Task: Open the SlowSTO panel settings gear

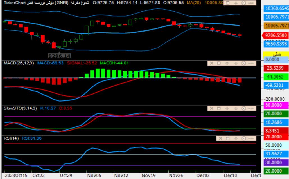Action: (244, 108)
